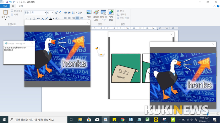The width and height of the screenshot is (220, 123).
Task: Save the document with the quick access icon
Action: [7, 2]
